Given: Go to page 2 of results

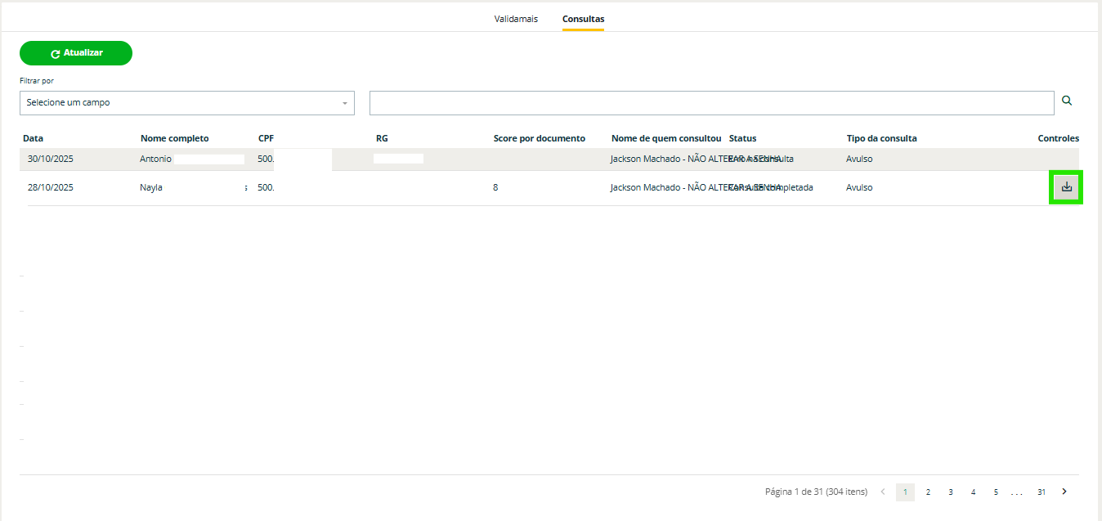Looking at the screenshot, I should click(x=928, y=492).
